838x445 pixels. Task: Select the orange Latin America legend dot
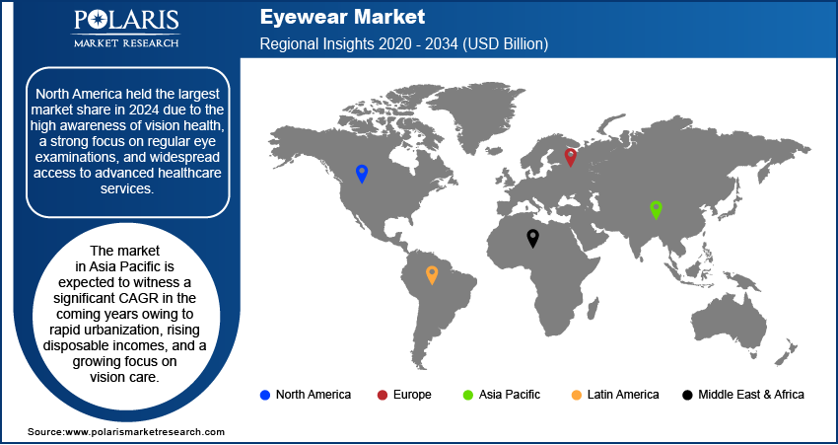click(x=576, y=396)
